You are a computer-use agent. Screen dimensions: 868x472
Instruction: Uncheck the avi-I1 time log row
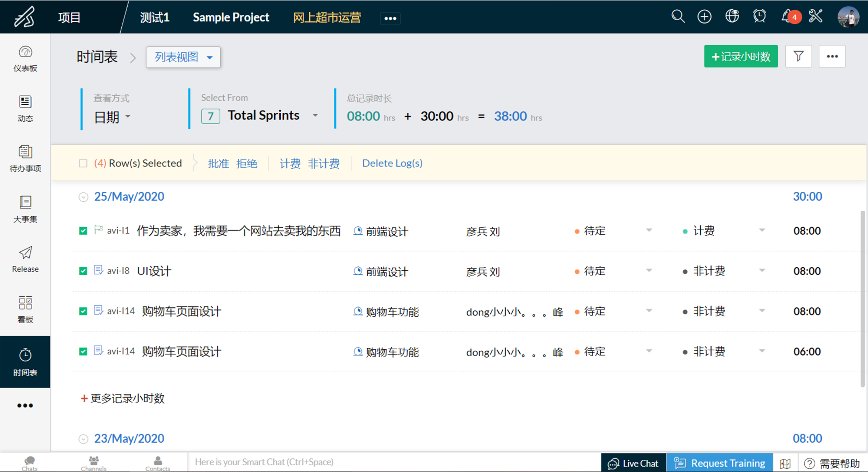[x=83, y=231]
